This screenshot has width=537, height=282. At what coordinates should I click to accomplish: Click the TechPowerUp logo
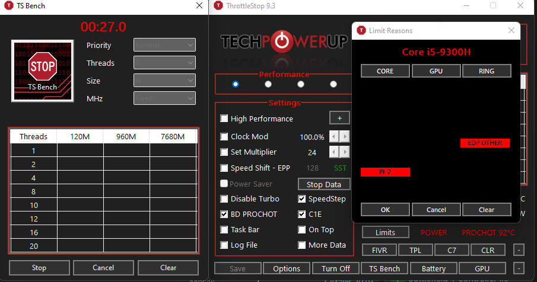[x=284, y=42]
